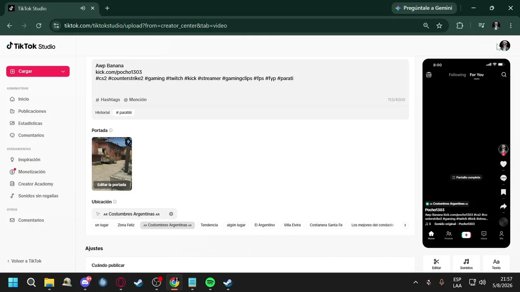Open the Inicio page in the sidebar

point(24,99)
